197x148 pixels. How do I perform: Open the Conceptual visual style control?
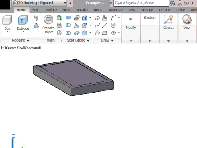click(x=32, y=48)
